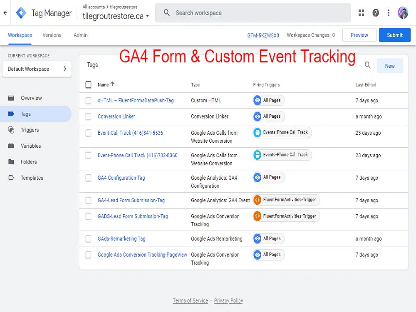This screenshot has width=416, height=312.
Task: Open the GAds-Remarketing Tag link
Action: point(121,239)
